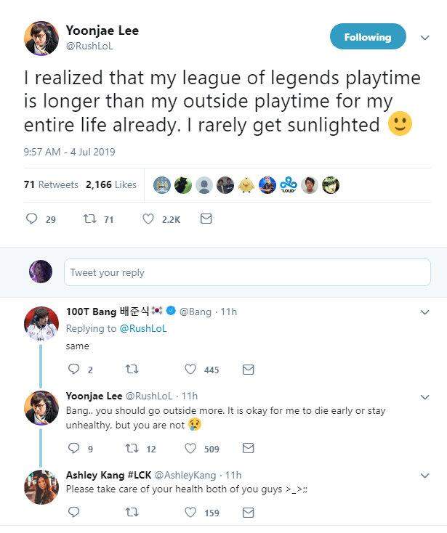Image resolution: width=447 pixels, height=533 pixels.
Task: Open direct message icon on main tweet
Action: coord(206,218)
